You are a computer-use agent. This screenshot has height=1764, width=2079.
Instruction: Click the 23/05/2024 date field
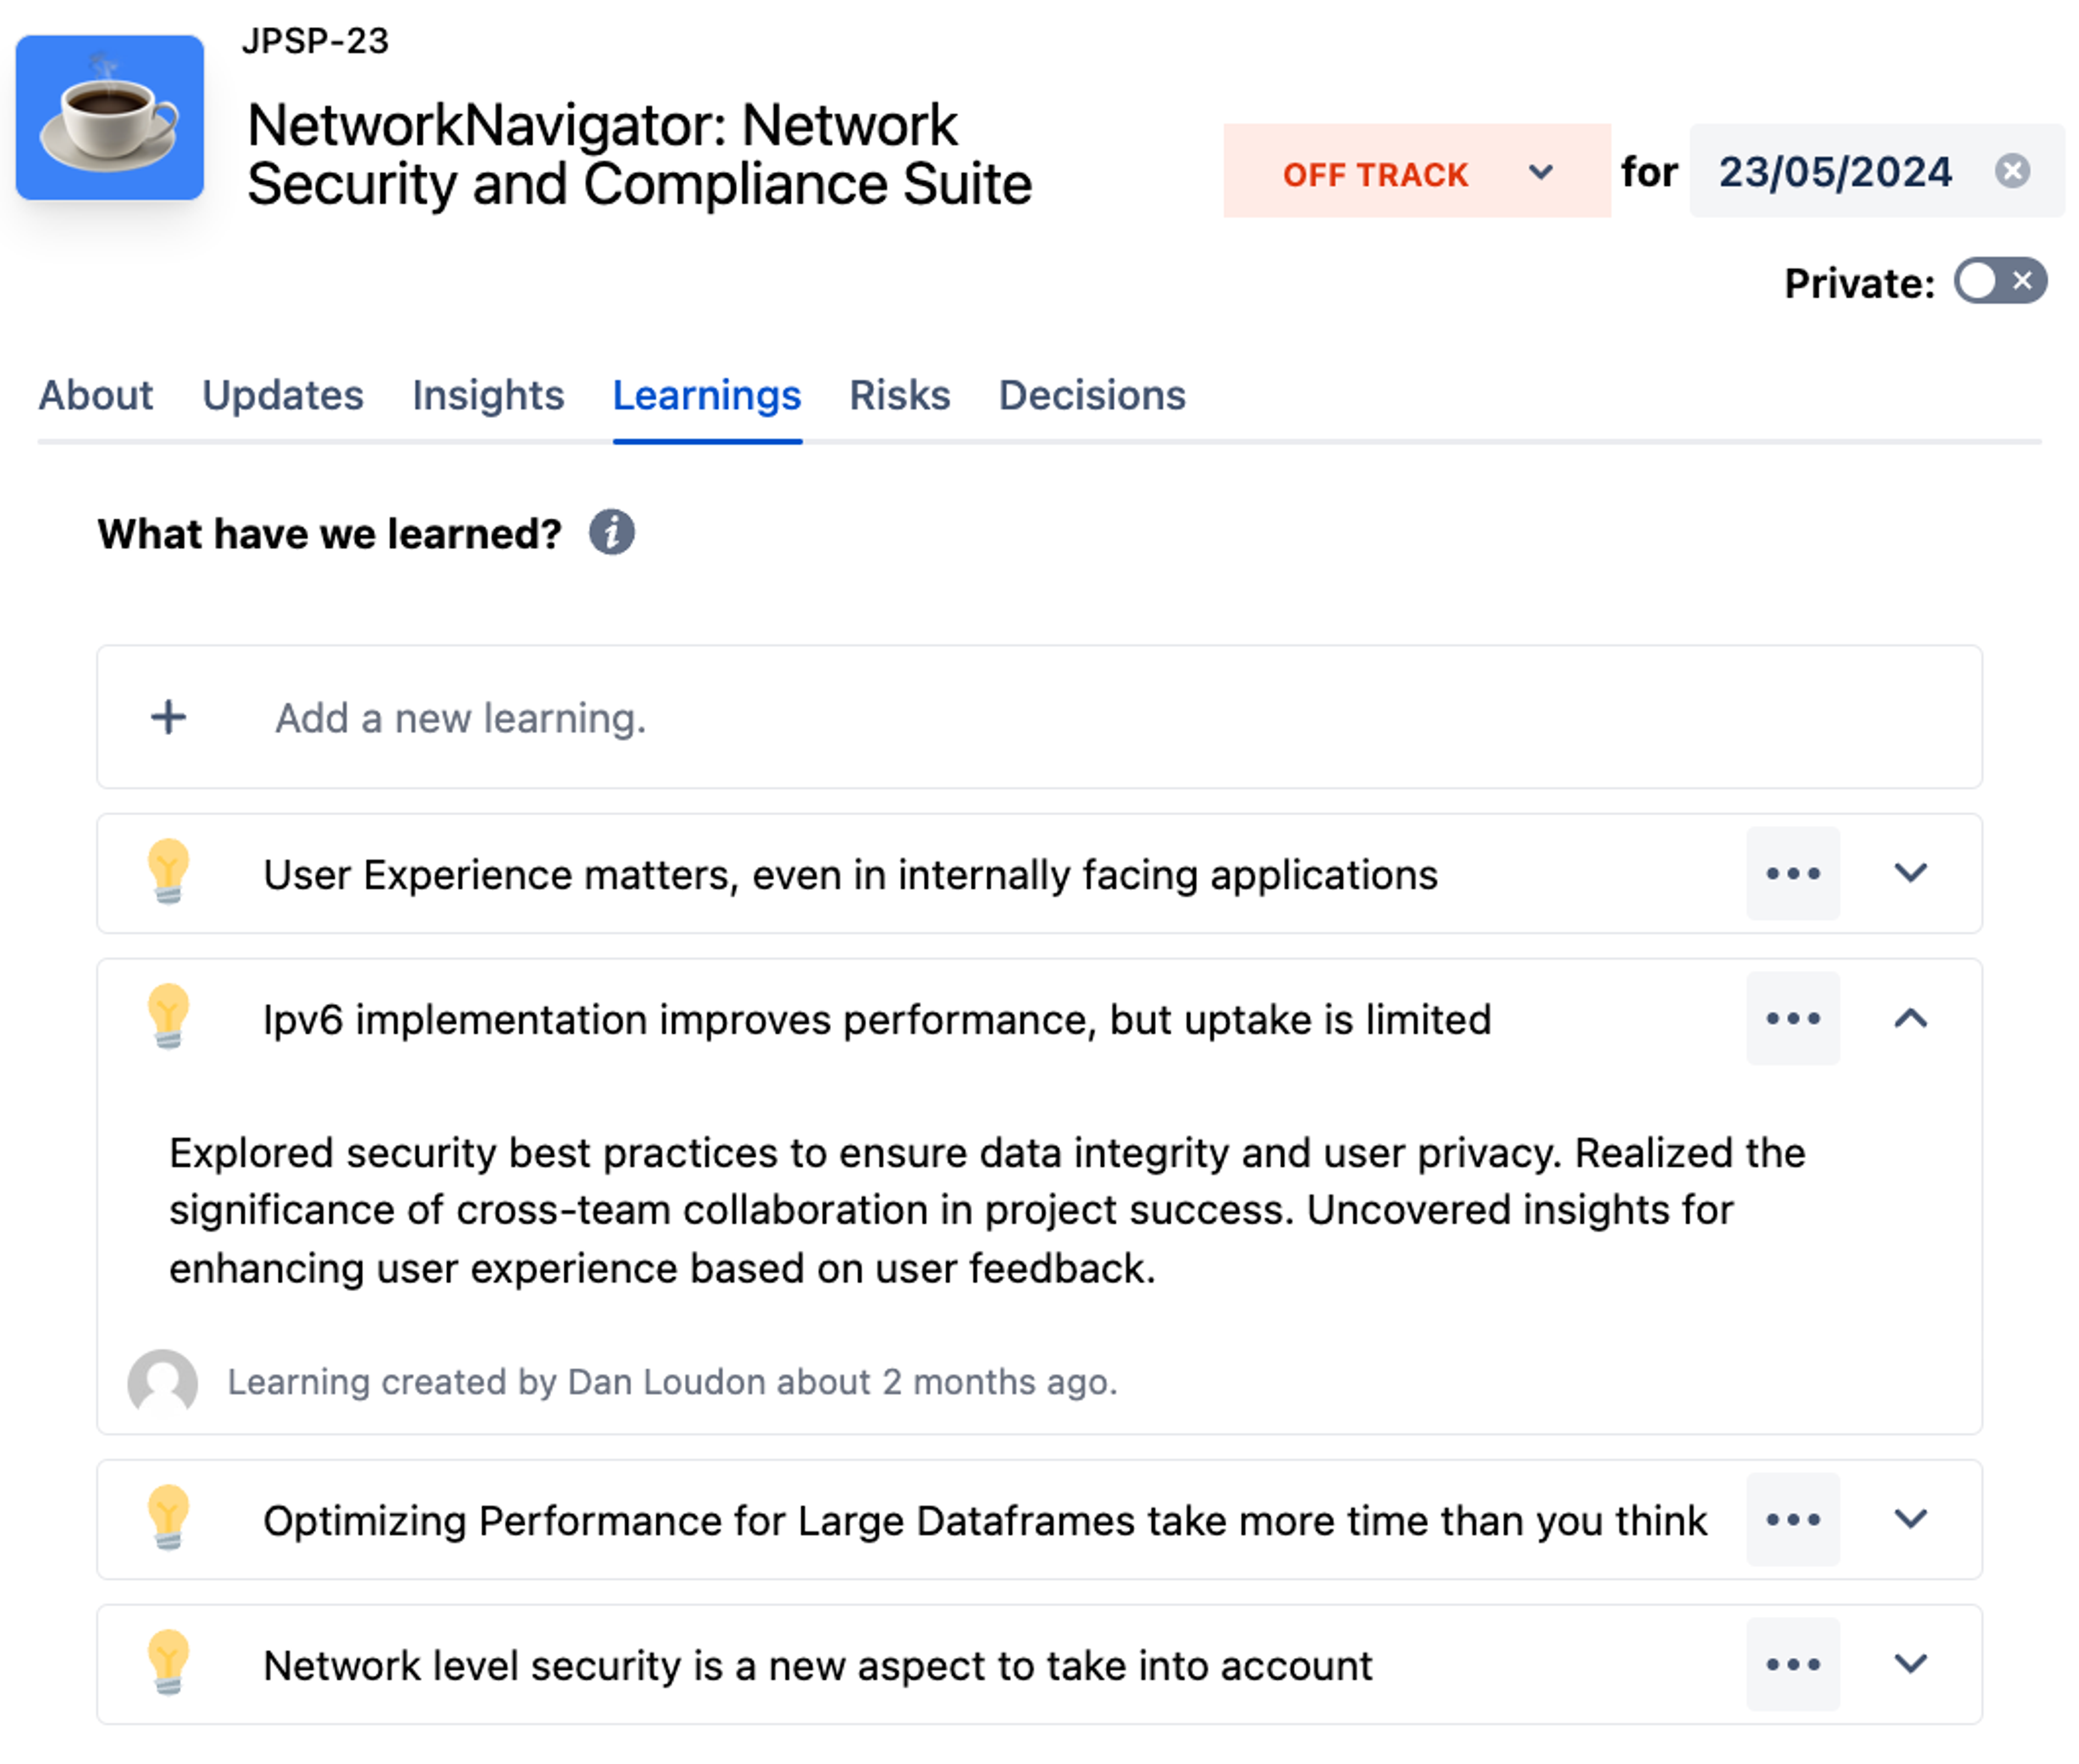(1834, 172)
